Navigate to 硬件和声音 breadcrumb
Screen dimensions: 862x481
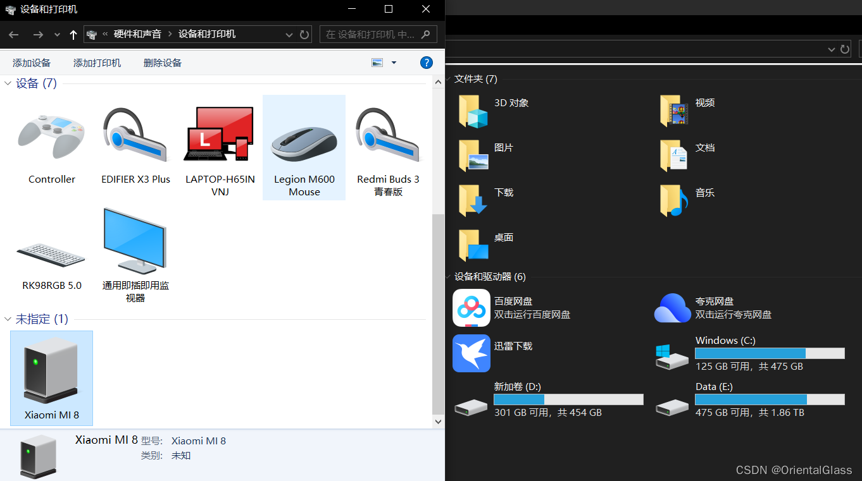[137, 34]
